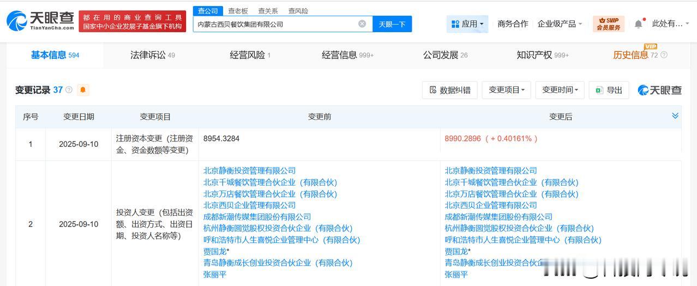Open 呼和浩特市人生喜悦企业管理中心 in 变更前 column
The image size is (697, 286).
[x=281, y=240]
